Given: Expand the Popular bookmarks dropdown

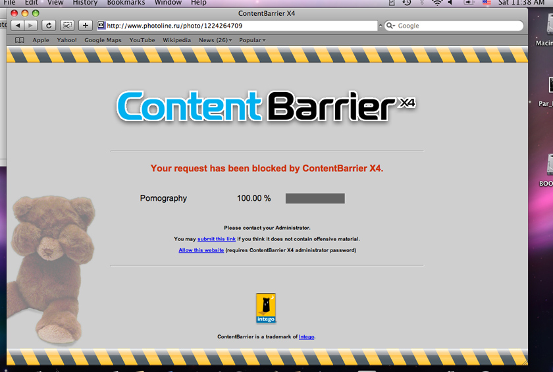Looking at the screenshot, I should click(x=252, y=40).
